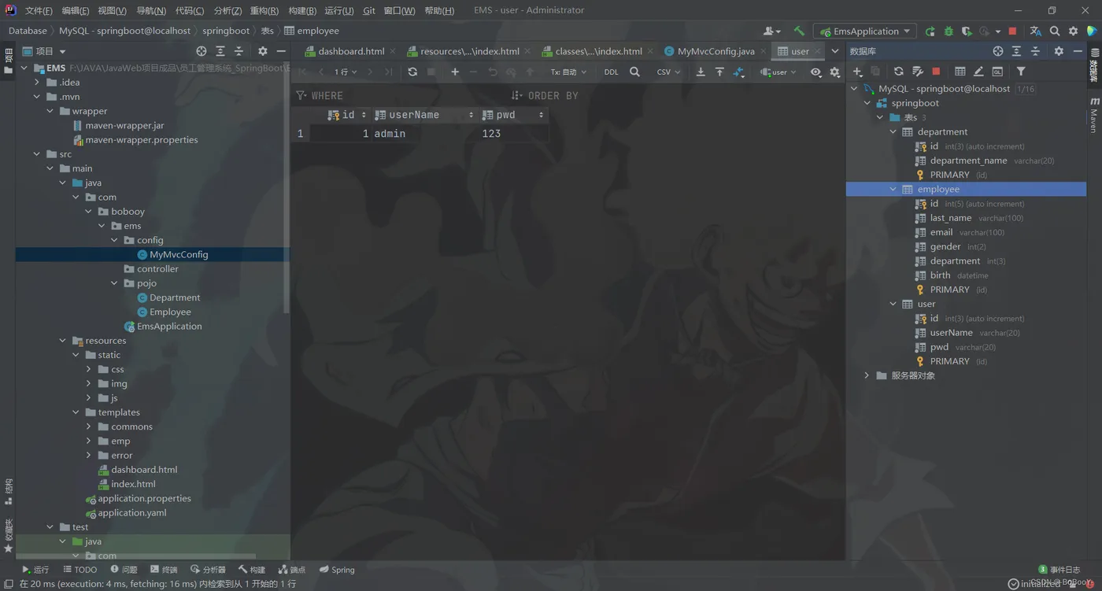Toggle the 数据库 tool window side button
The image size is (1102, 591).
(1094, 66)
